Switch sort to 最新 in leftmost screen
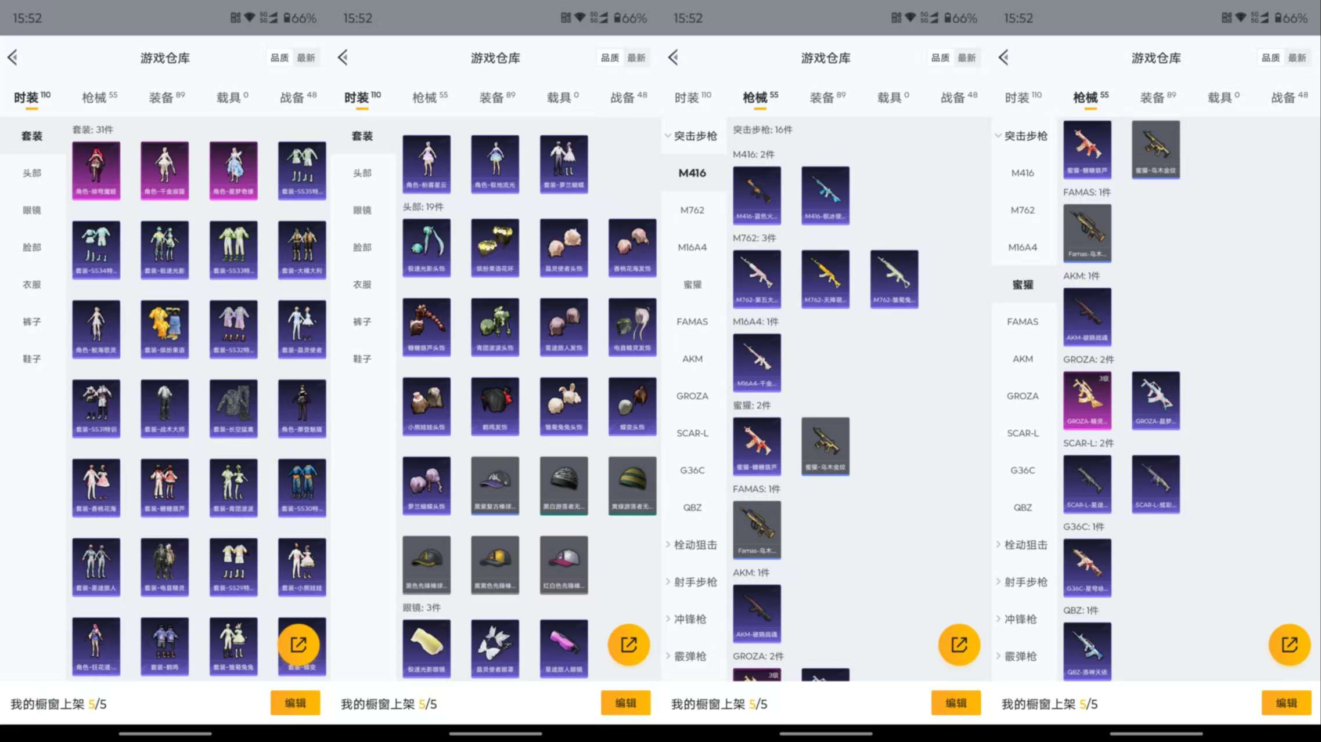The width and height of the screenshot is (1321, 742). click(x=306, y=57)
